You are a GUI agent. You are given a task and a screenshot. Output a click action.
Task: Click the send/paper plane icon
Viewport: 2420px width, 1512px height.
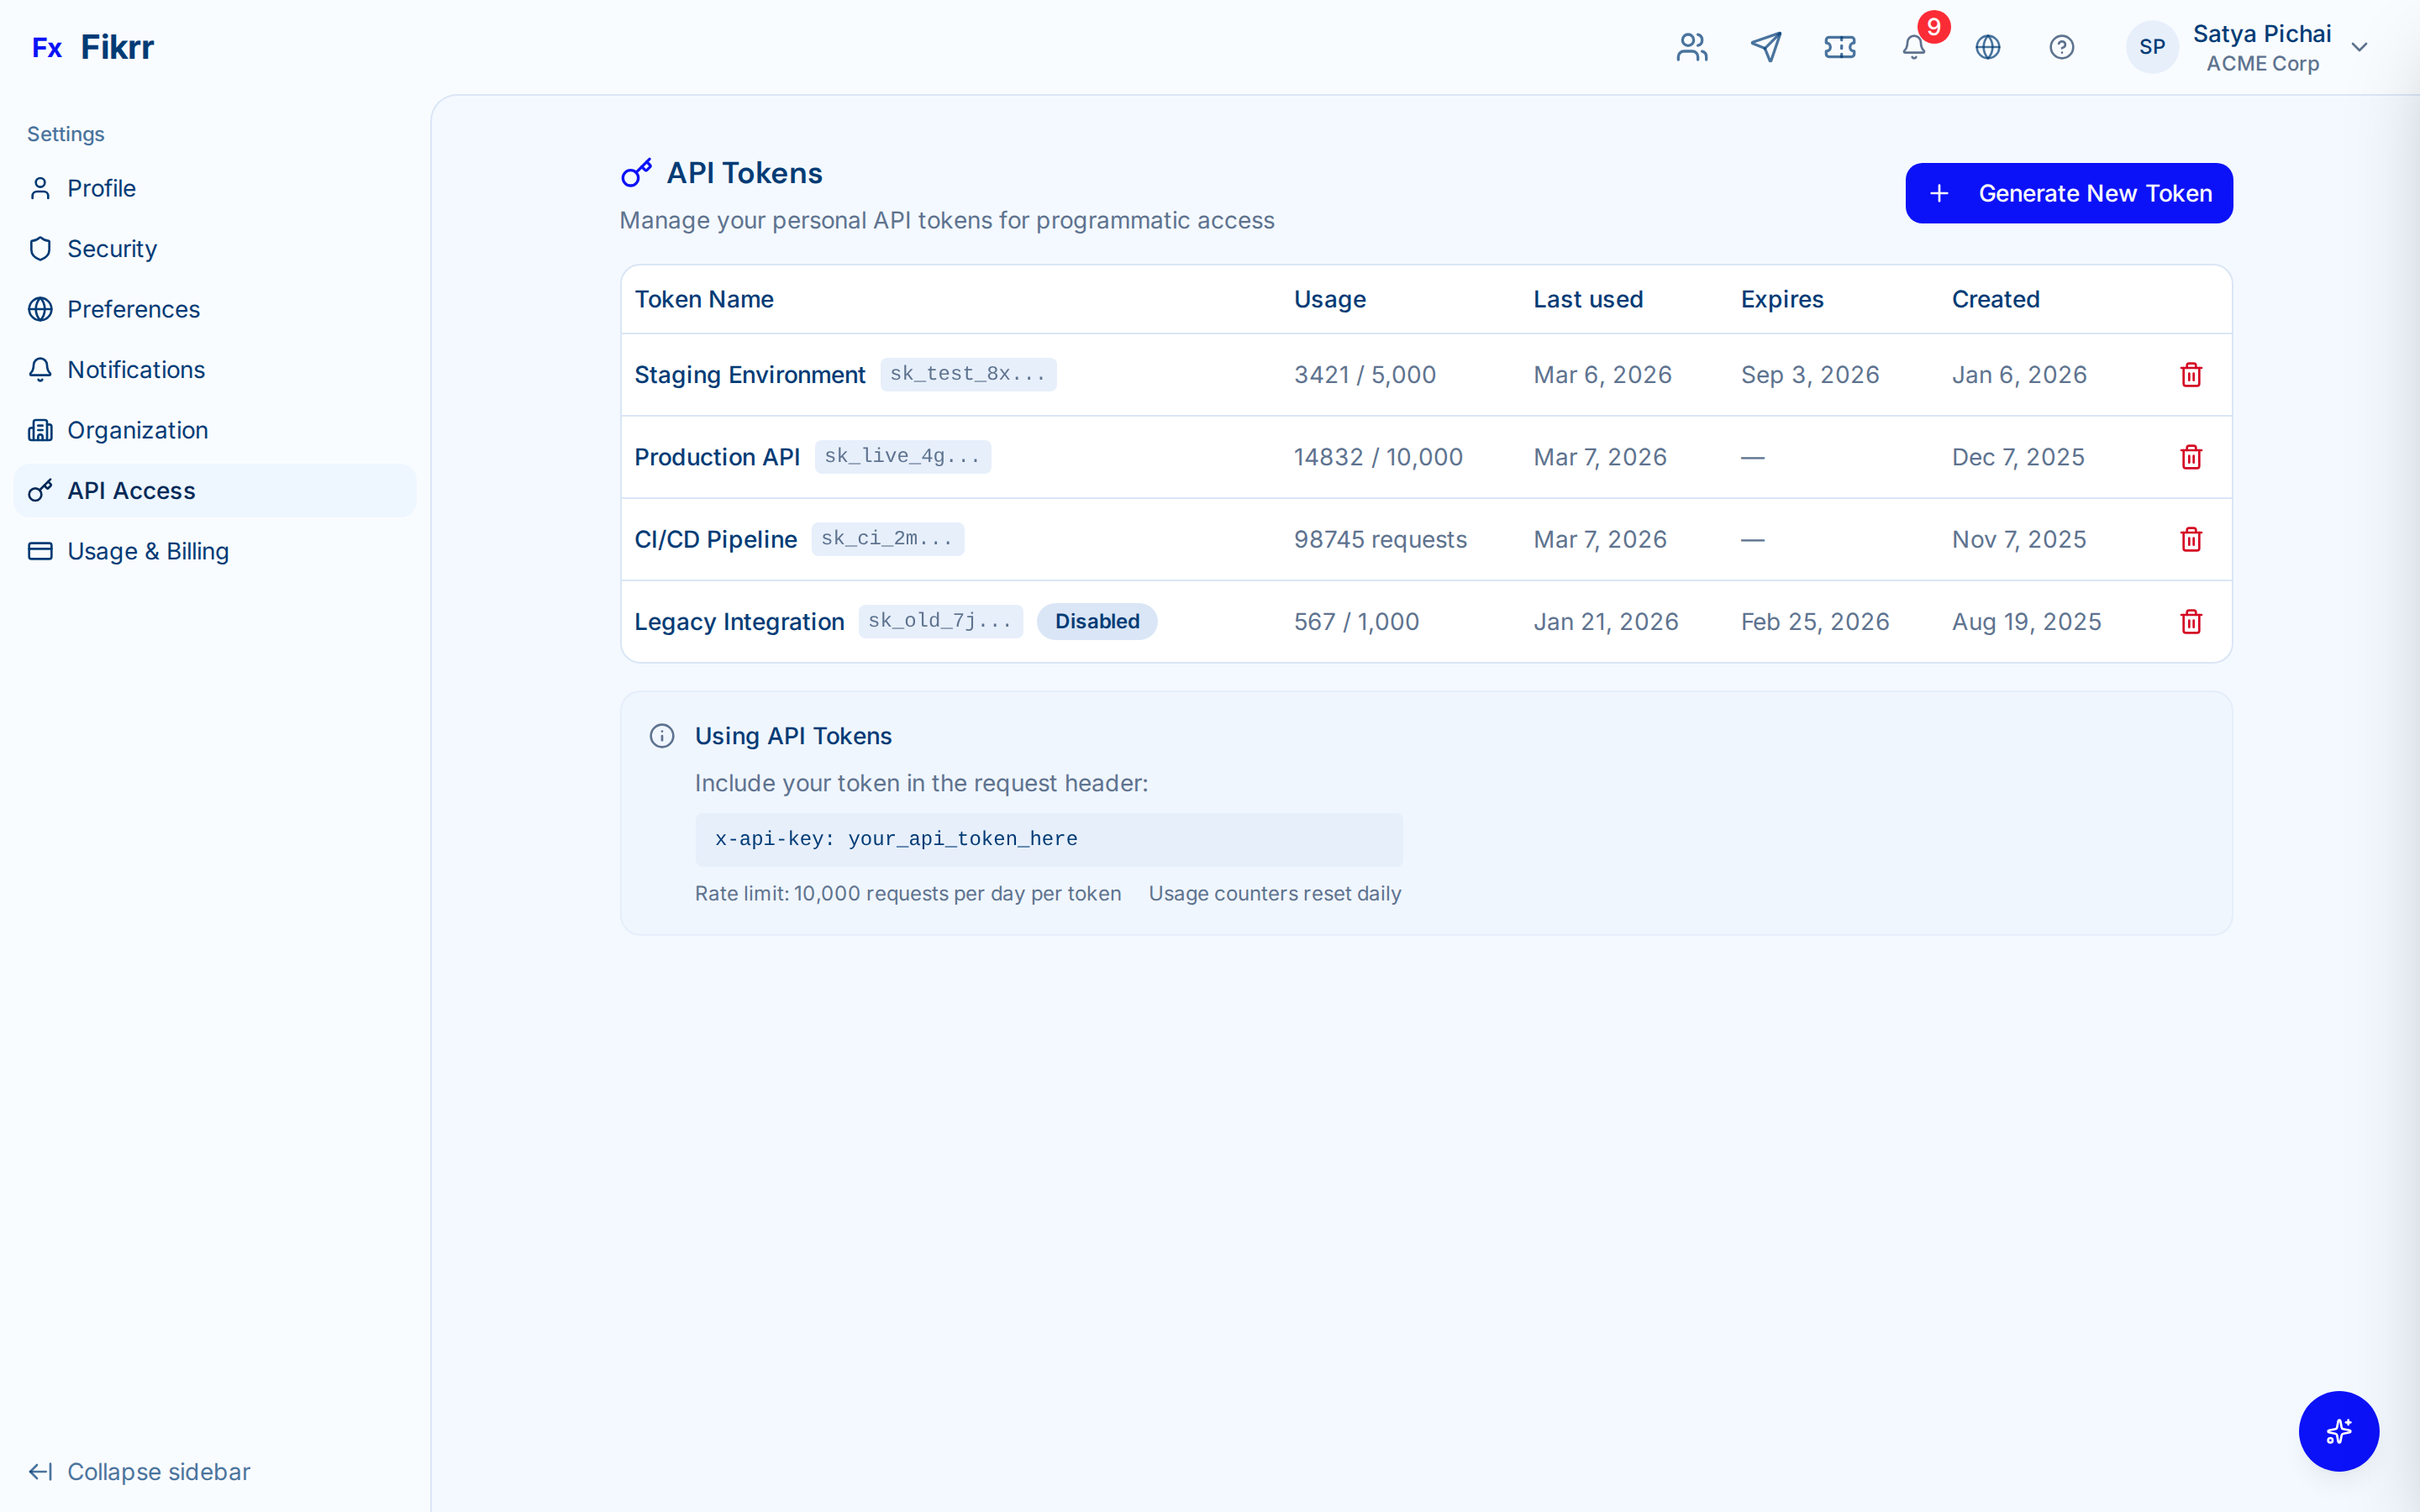(1766, 47)
